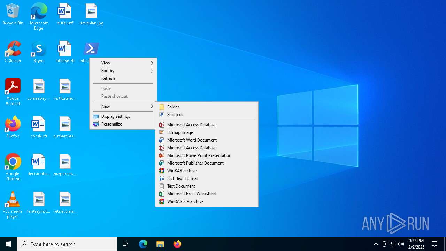Open Firefox from the taskbar
446x251 pixels.
coord(177,244)
